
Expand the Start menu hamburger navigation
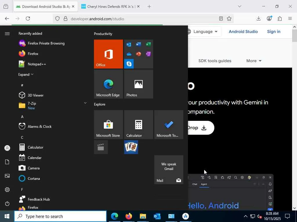(x=7, y=34)
